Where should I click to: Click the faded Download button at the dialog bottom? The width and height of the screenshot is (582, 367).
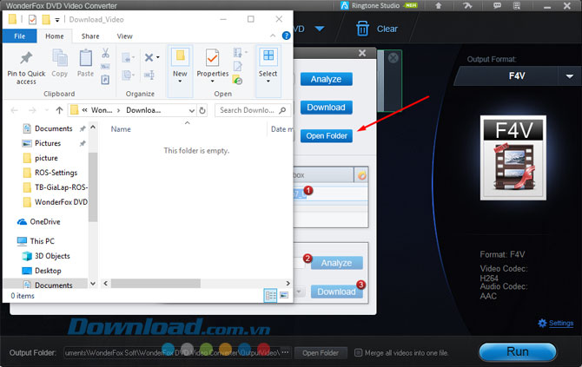(x=337, y=292)
